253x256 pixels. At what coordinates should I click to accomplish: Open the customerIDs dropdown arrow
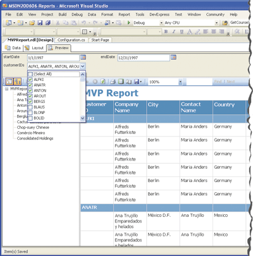[x=83, y=66]
